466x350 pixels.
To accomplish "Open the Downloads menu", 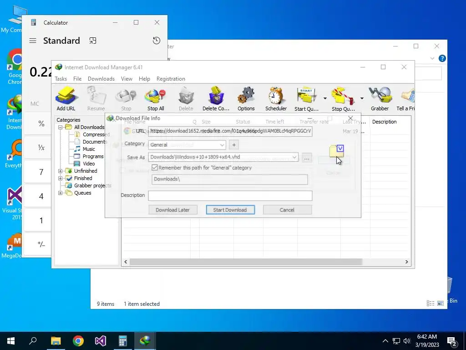I will (101, 79).
